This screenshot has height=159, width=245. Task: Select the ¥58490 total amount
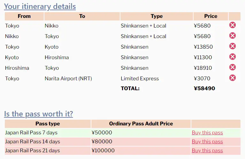pyautogui.click(x=204, y=88)
